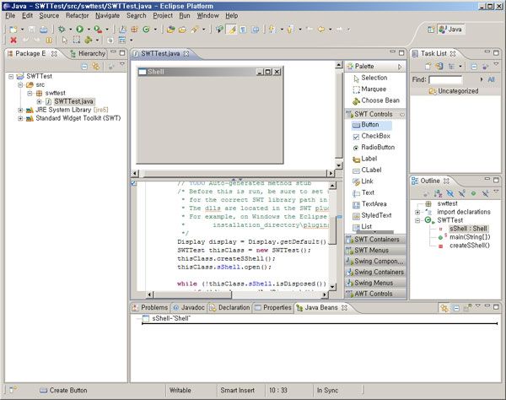Select sShell-"Shell" in Java Beans view

coord(171,318)
